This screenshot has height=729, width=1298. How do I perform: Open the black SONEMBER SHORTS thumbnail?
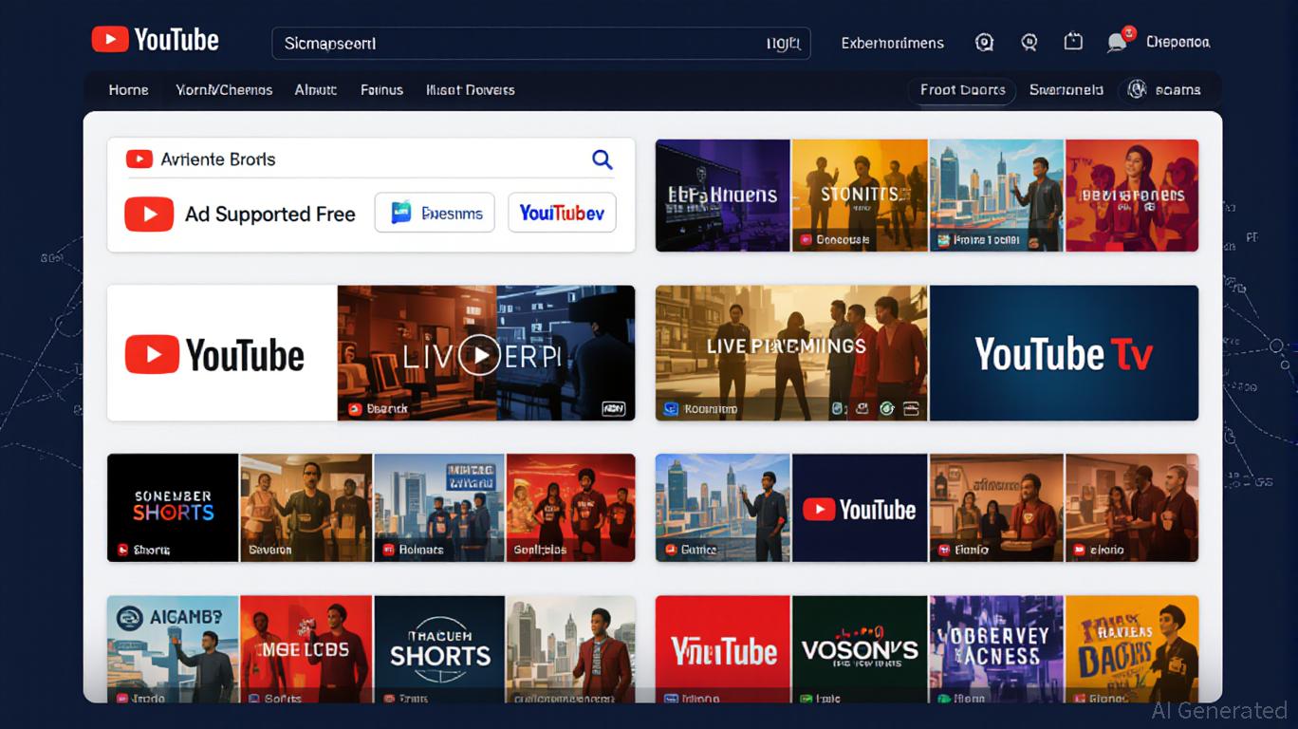coord(173,507)
